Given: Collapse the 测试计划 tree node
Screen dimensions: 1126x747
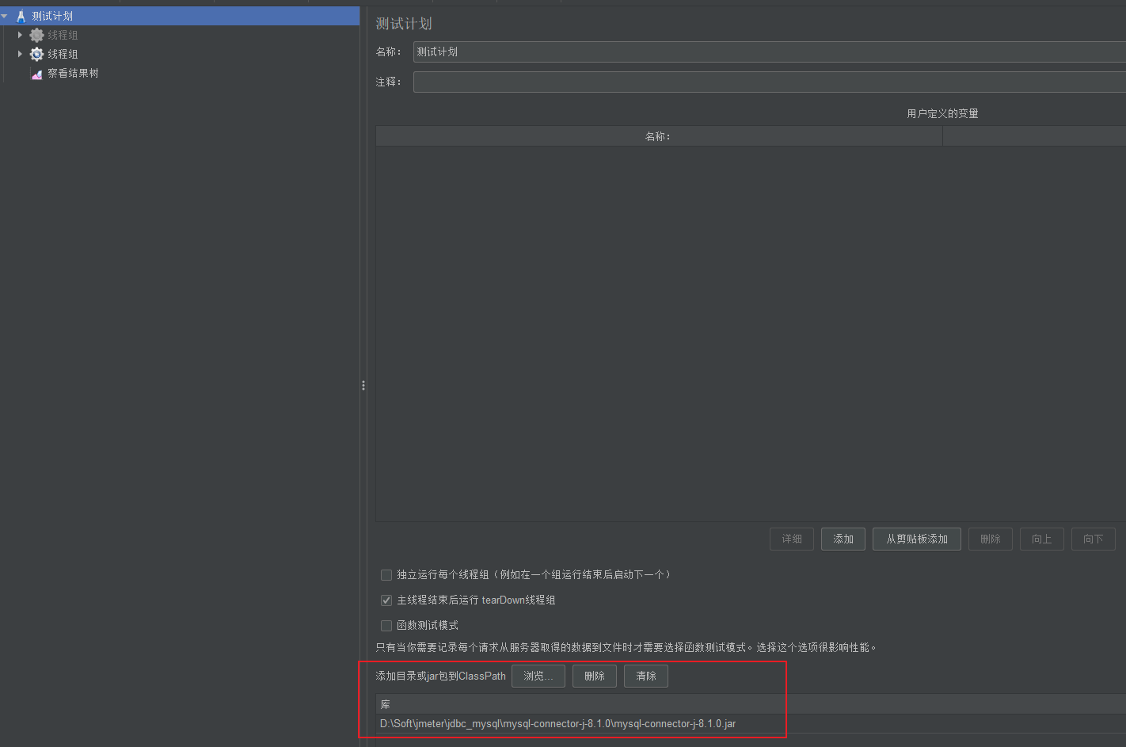Looking at the screenshot, I should [x=5, y=16].
